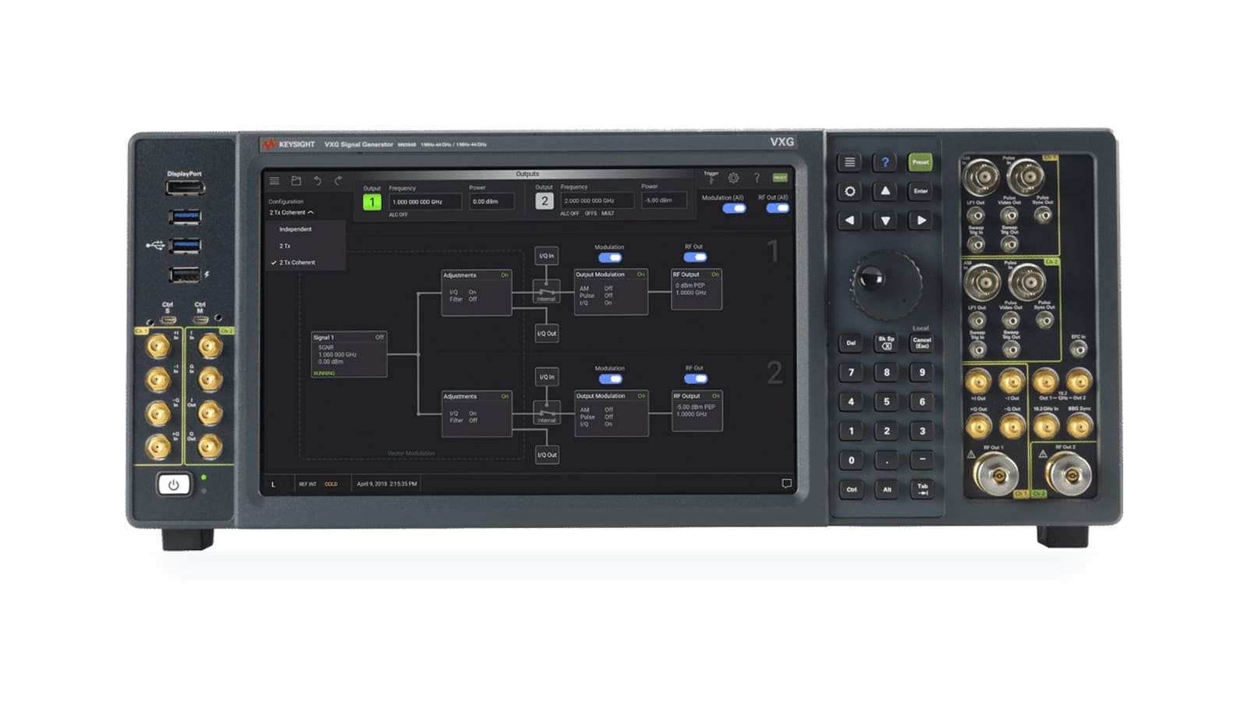Click the 1.000 000 000 GHz frequency field

tap(425, 202)
